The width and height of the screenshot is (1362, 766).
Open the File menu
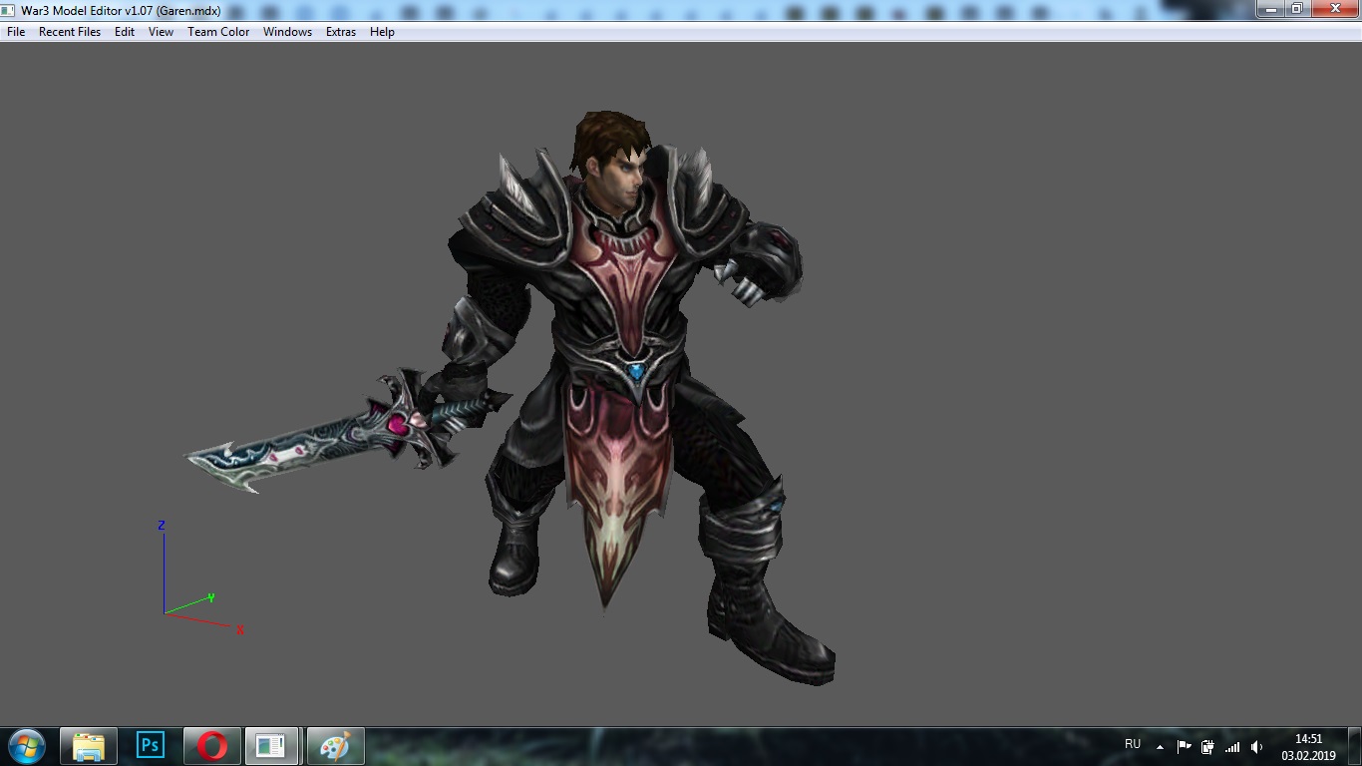tap(16, 32)
